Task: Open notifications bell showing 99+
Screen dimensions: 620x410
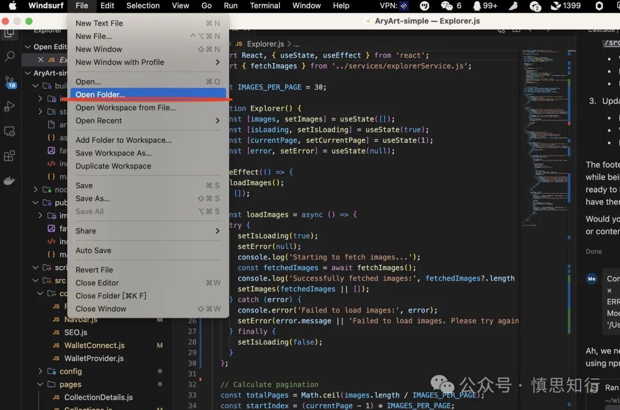Action: tap(485, 6)
